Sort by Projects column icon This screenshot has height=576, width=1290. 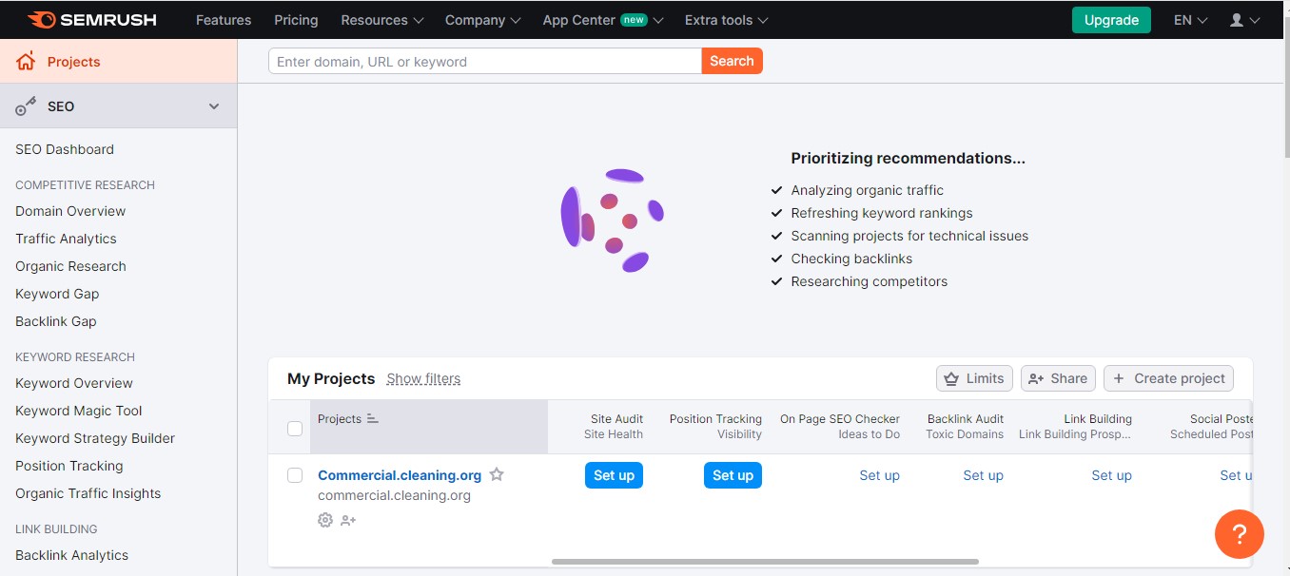click(373, 418)
